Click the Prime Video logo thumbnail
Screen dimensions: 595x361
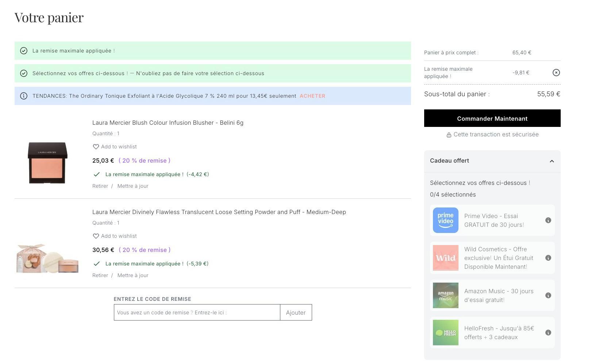(x=446, y=220)
